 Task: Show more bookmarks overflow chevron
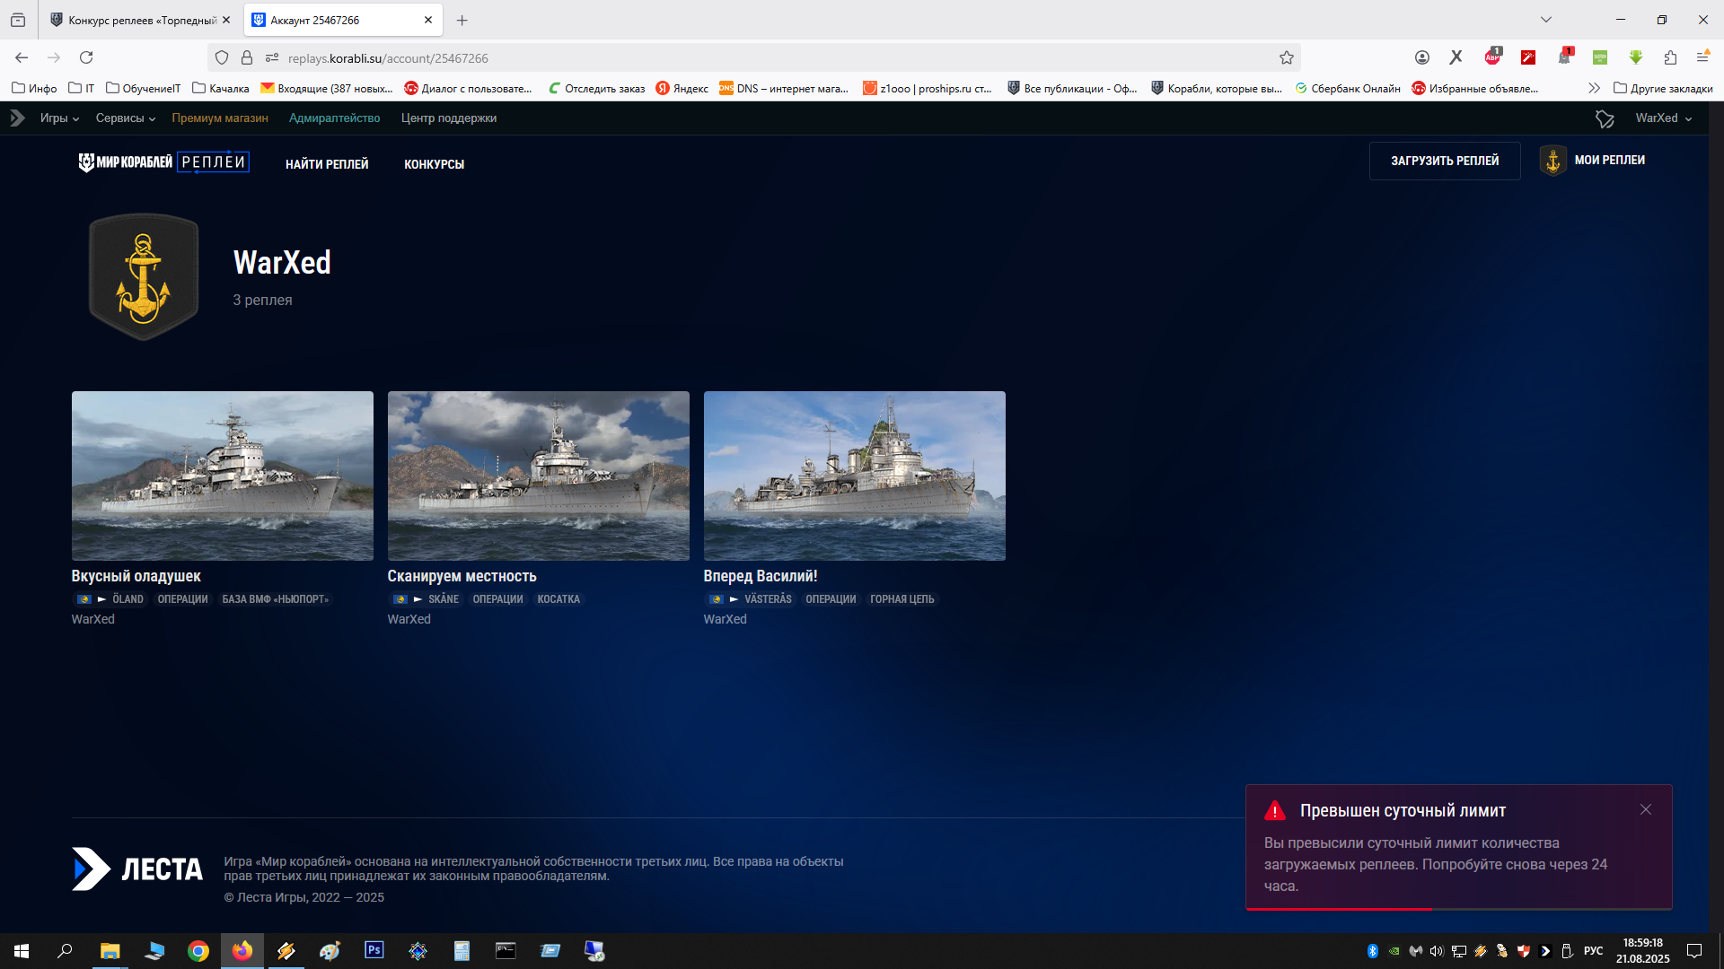1594,88
